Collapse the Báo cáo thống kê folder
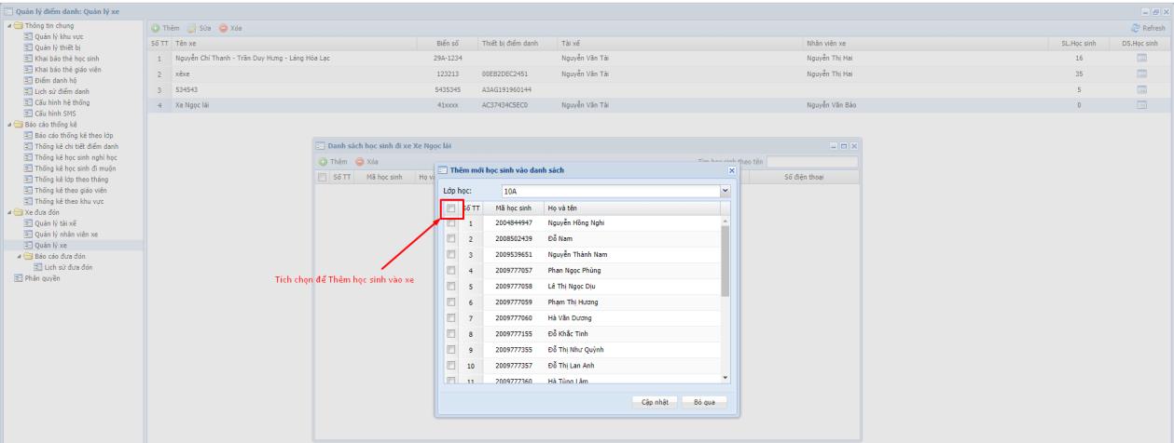1174x443 pixels. (x=5, y=124)
